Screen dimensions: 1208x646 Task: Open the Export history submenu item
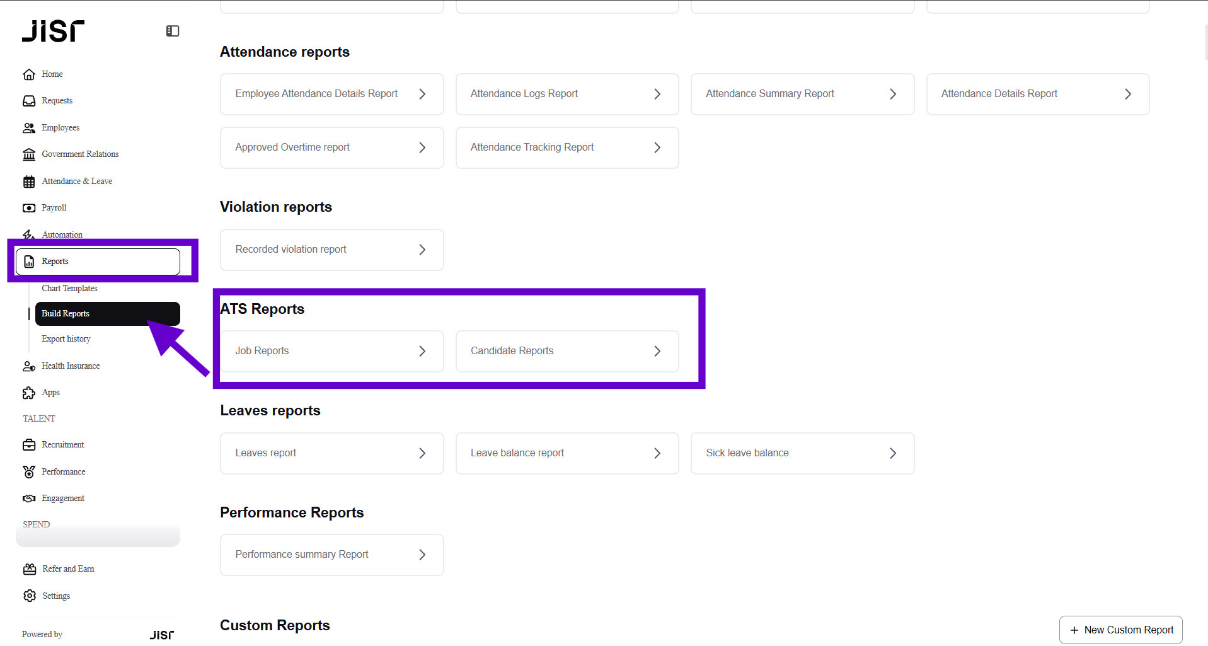(66, 339)
